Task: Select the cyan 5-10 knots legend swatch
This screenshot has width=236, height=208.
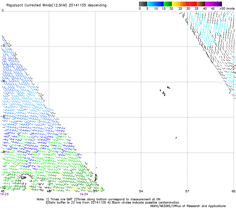Action: [151, 4]
